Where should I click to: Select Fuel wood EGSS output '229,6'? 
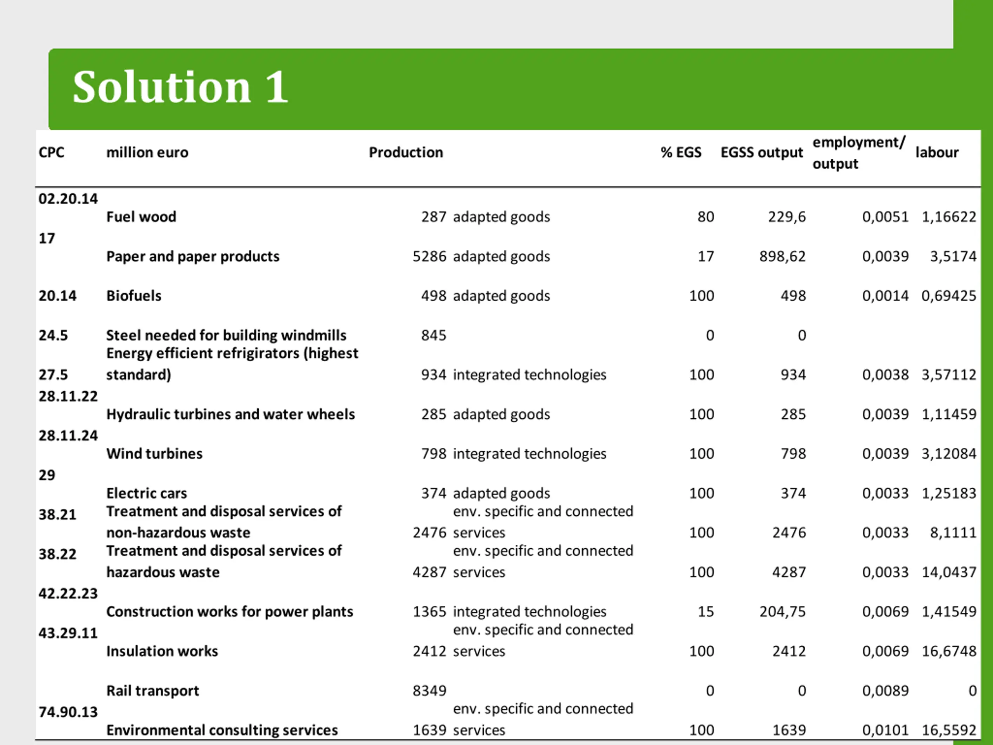click(787, 217)
